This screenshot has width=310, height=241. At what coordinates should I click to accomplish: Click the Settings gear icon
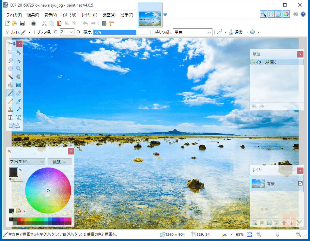coord(296,14)
